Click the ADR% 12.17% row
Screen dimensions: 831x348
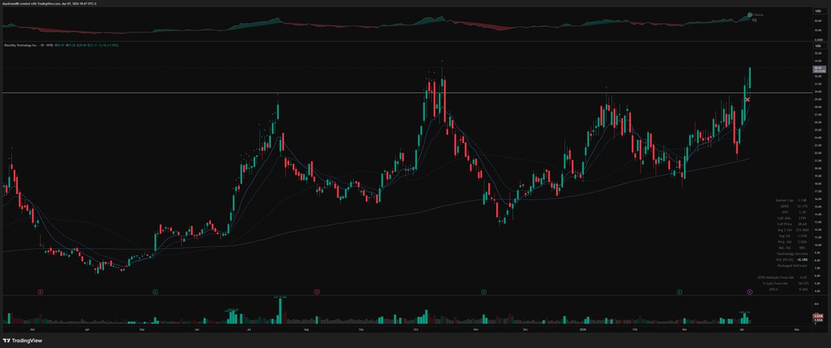[794, 206]
